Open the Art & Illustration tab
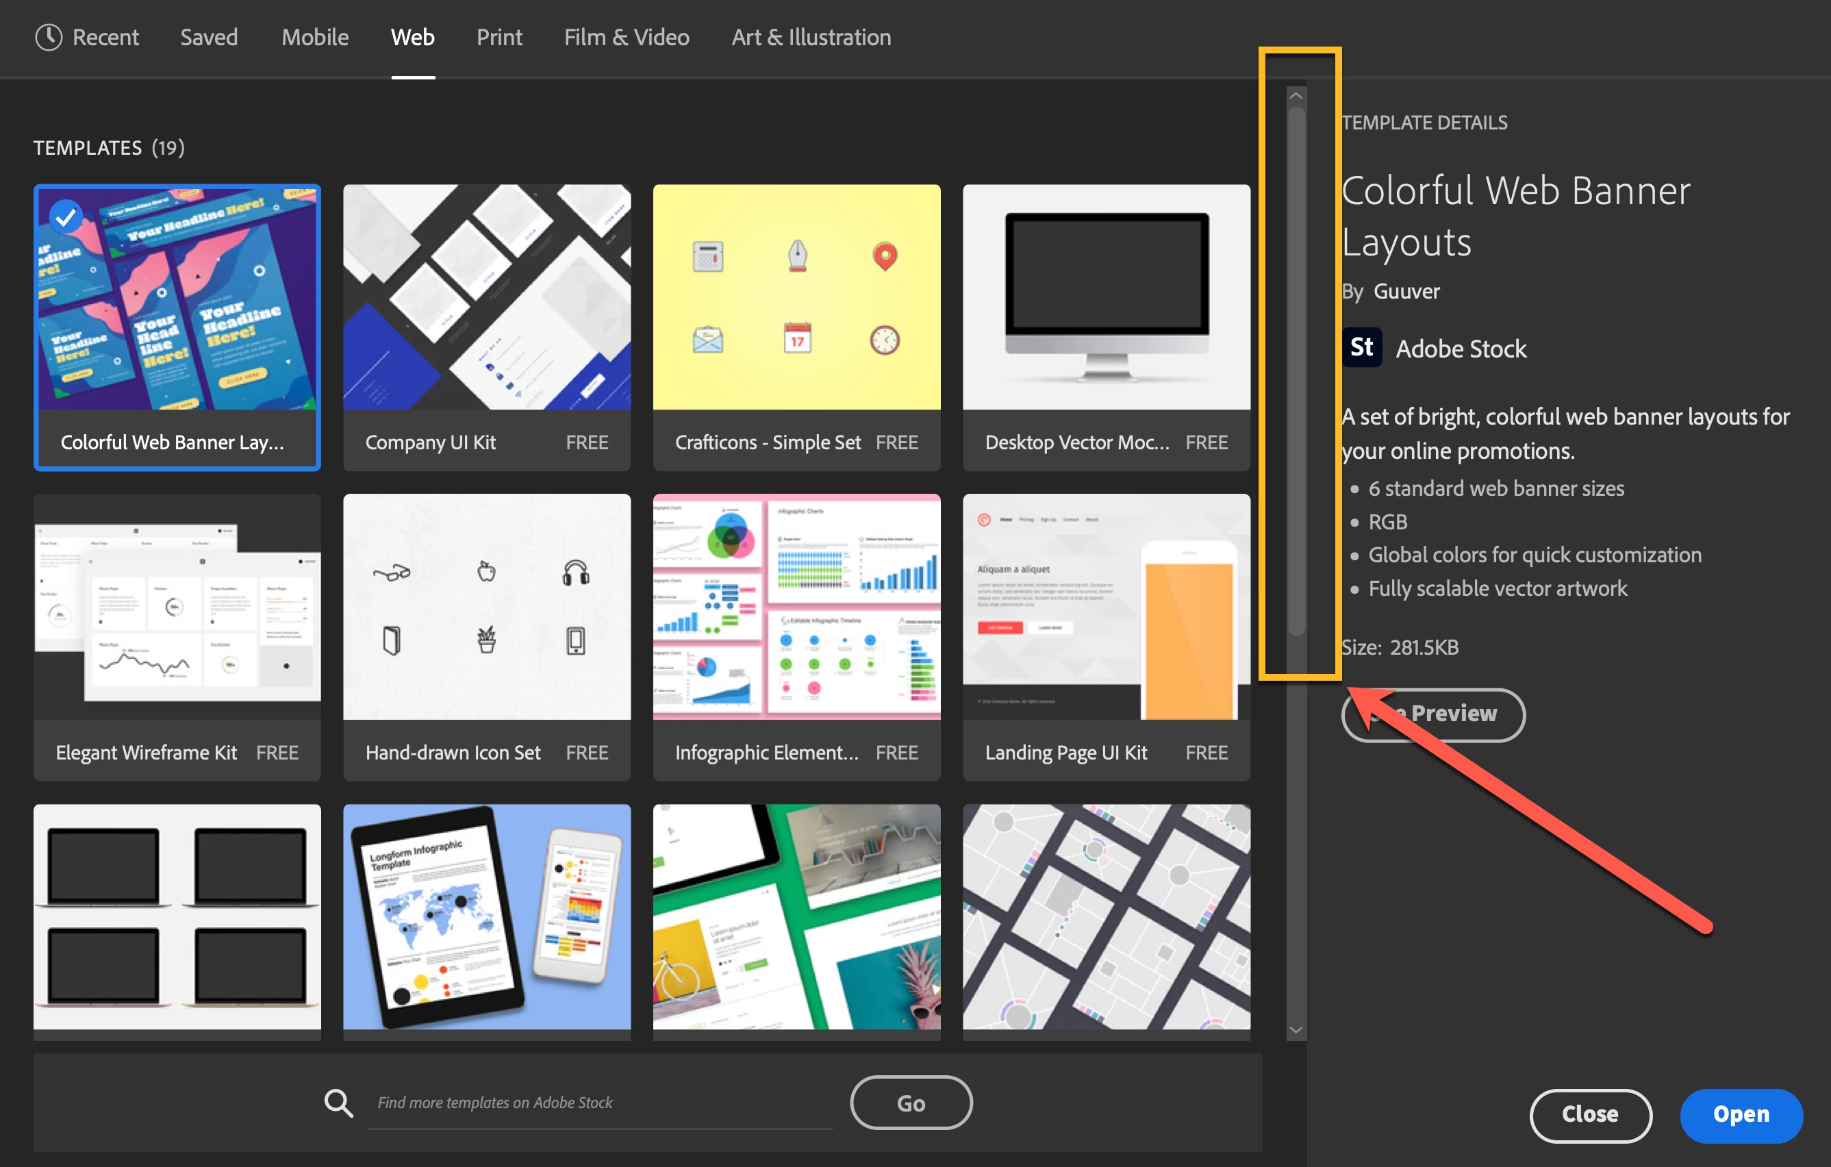The width and height of the screenshot is (1831, 1167). point(811,36)
